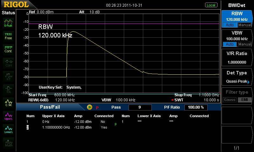The image size is (254, 152).
Task: Select EMI filter type option
Action: point(244,100)
